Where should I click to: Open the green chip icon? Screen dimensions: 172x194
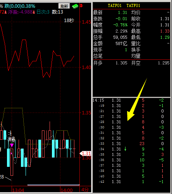coord(75,6)
